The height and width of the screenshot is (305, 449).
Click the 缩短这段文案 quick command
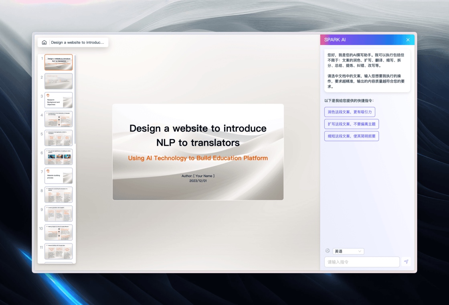[x=351, y=136]
